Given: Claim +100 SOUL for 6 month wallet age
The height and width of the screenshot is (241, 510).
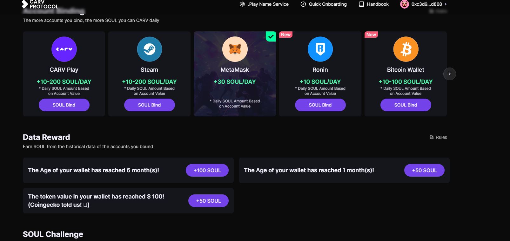Looking at the screenshot, I should 207,170.
